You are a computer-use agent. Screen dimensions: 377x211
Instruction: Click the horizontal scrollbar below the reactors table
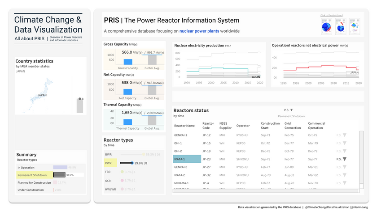pos(266,191)
